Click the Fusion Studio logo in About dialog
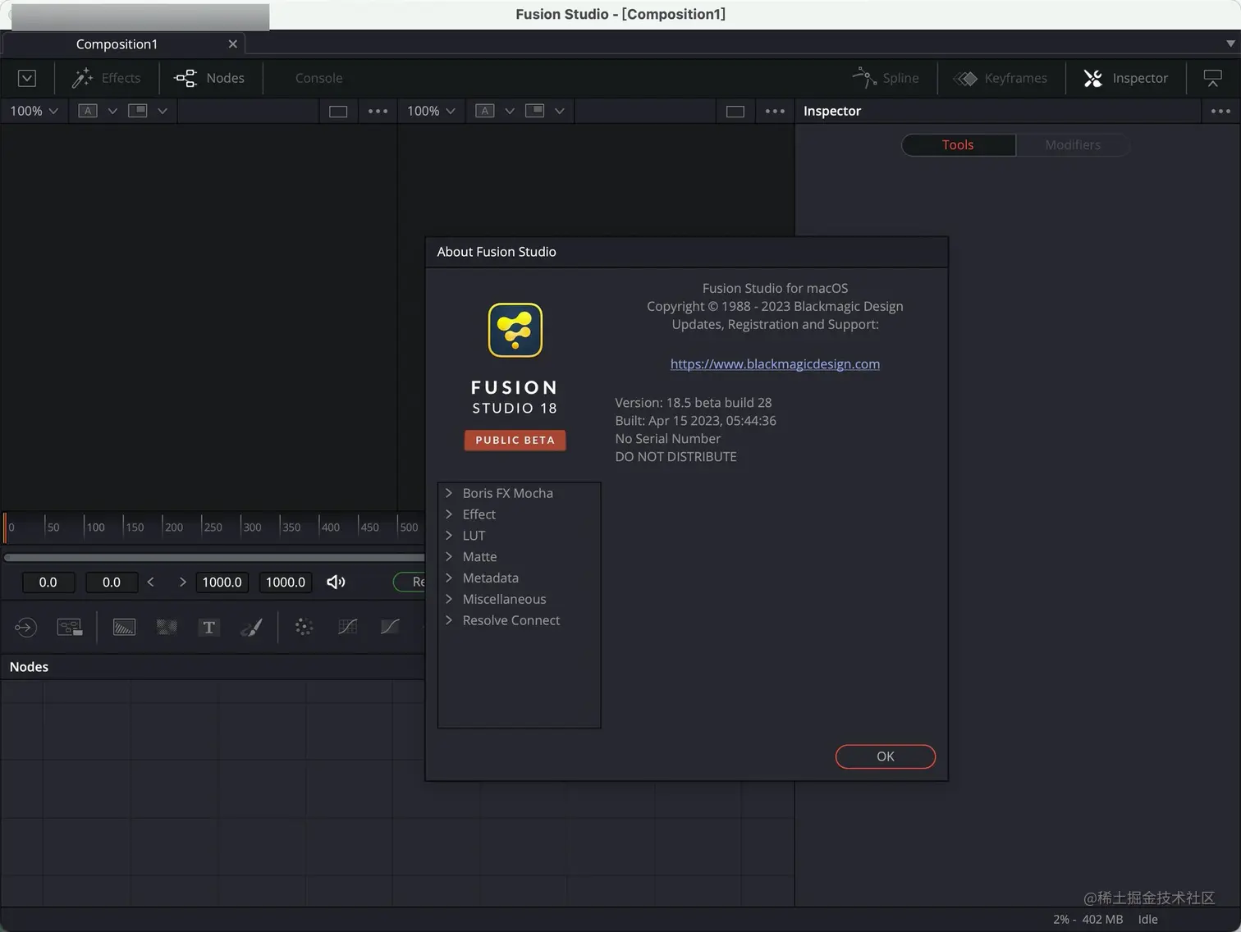Image resolution: width=1241 pixels, height=932 pixels. (515, 330)
